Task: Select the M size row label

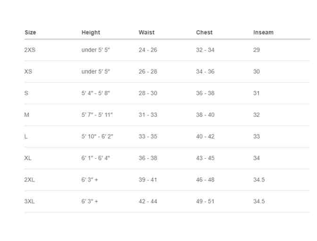Action: click(x=27, y=115)
